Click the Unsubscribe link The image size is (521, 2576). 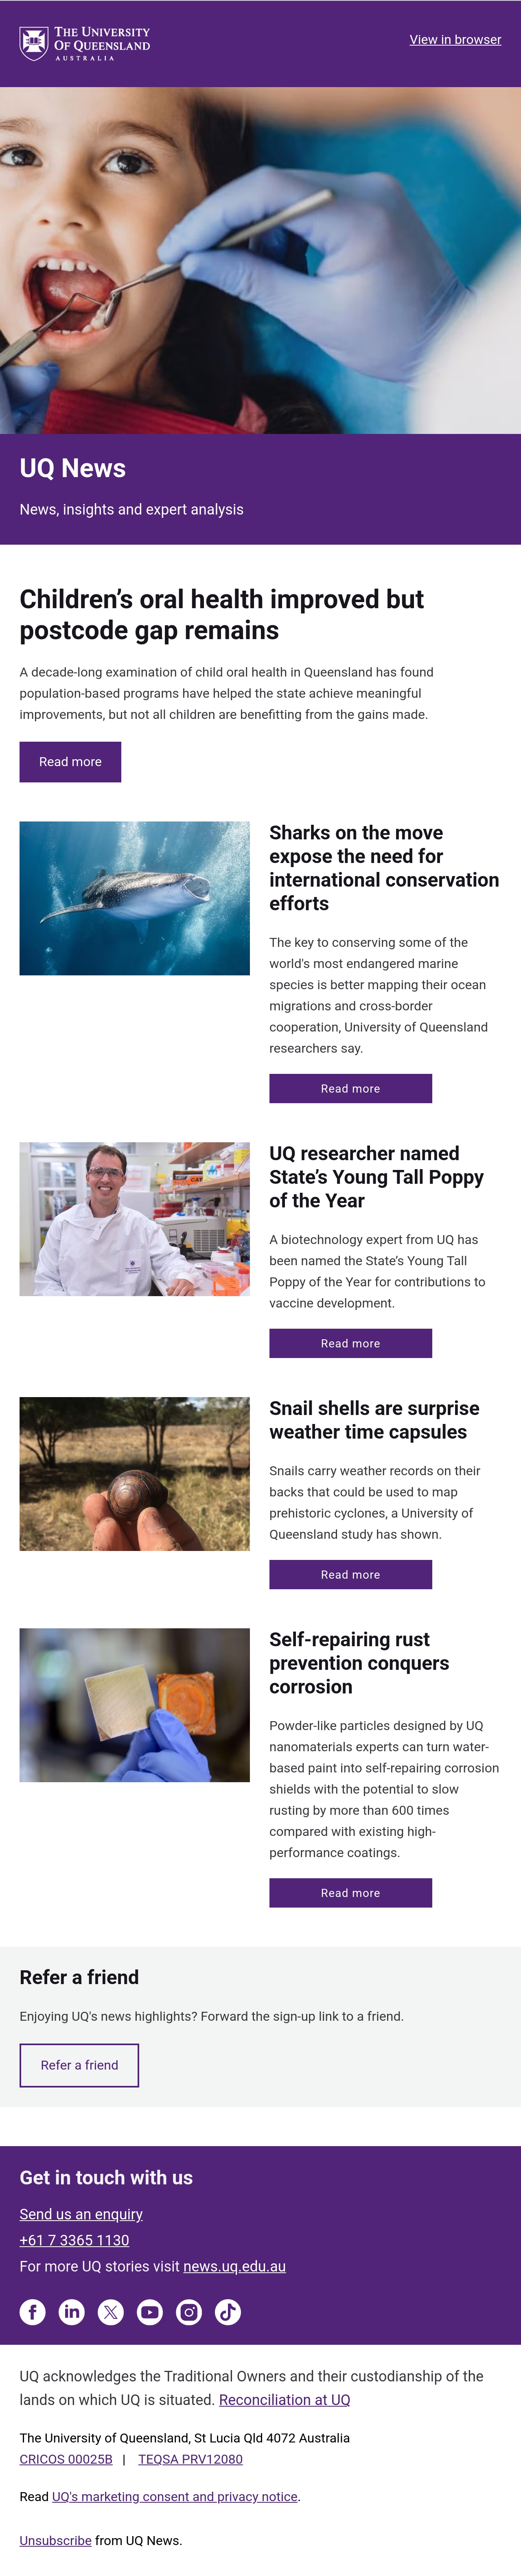[55, 2540]
